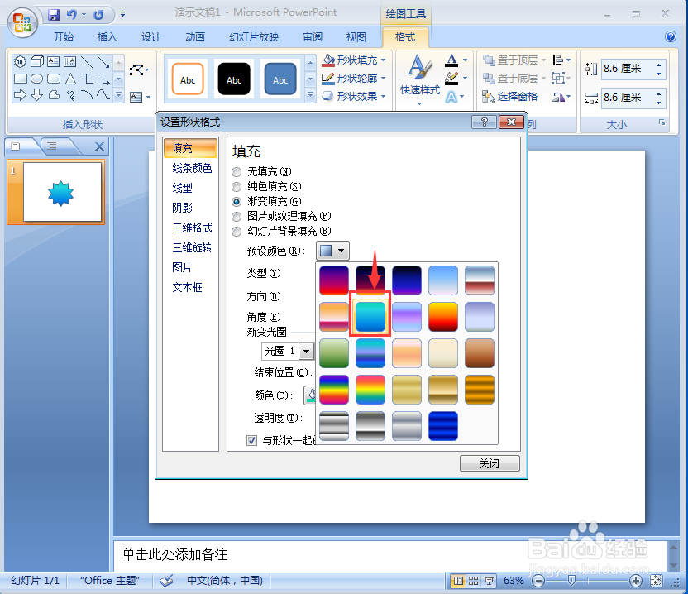Choose the cyan-blue preset gradient swatch
This screenshot has height=594, width=688.
[x=370, y=317]
